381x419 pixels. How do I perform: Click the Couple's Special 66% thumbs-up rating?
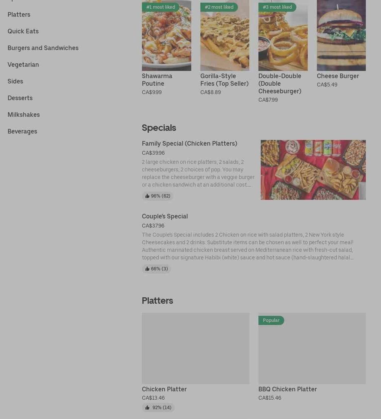click(x=156, y=269)
